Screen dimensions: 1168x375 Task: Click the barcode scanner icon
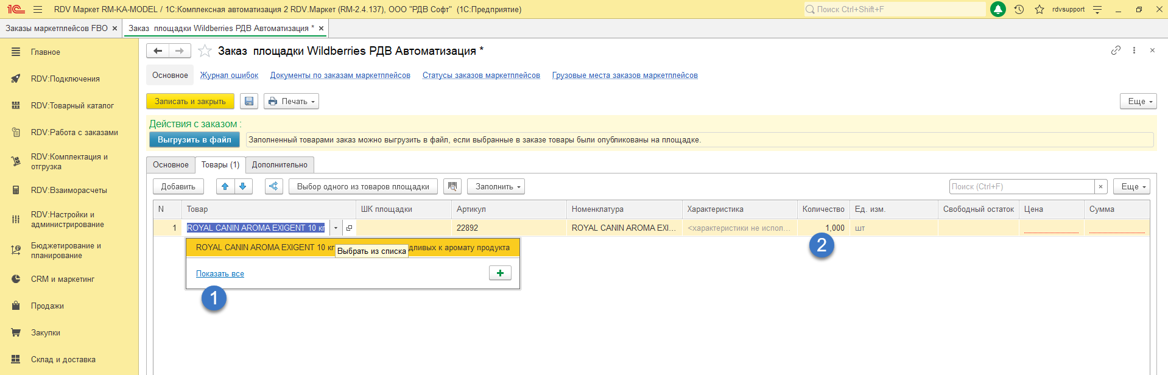[x=452, y=187]
